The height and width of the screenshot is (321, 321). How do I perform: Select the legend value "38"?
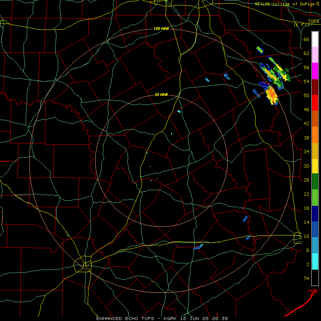click(306, 138)
